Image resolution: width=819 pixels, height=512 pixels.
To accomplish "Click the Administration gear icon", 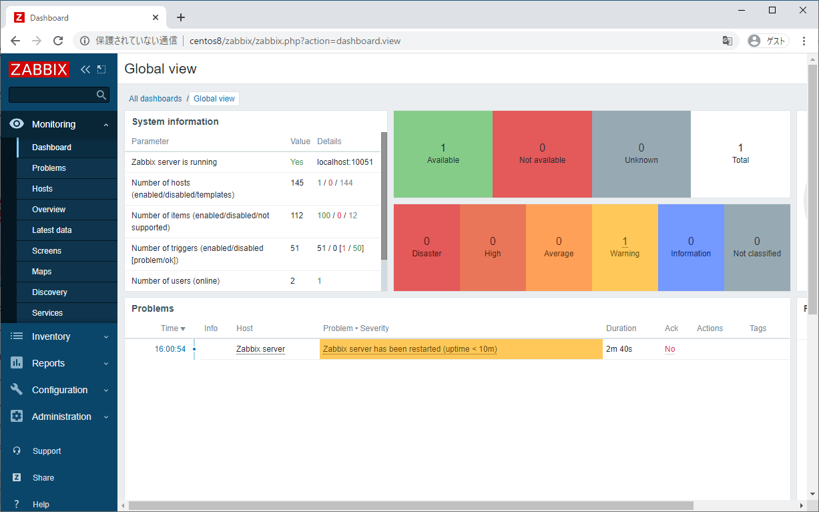I will [x=17, y=417].
